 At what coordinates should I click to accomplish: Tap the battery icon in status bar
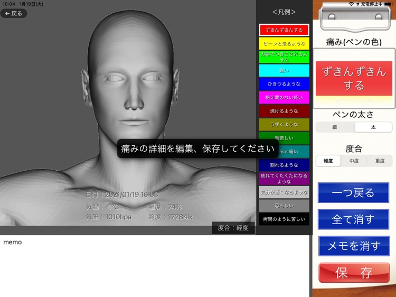click(388, 4)
